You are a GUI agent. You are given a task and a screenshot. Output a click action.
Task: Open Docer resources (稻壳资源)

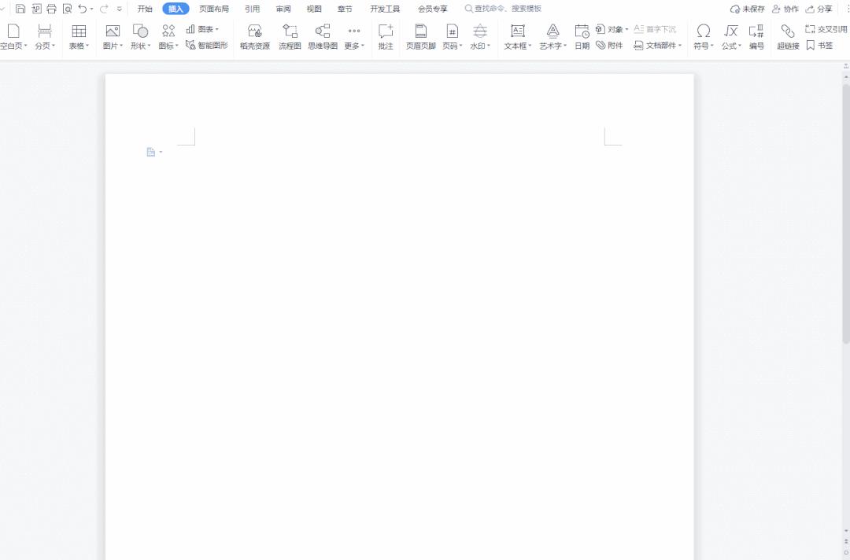click(255, 37)
